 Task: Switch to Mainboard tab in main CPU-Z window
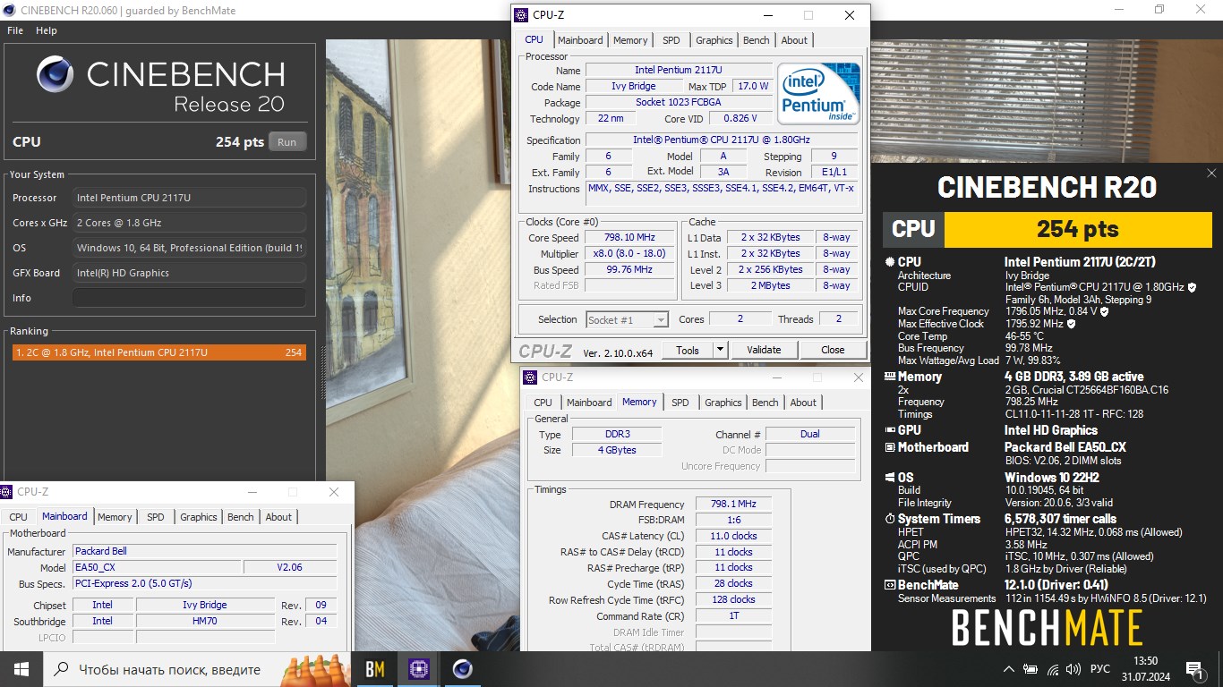[580, 40]
